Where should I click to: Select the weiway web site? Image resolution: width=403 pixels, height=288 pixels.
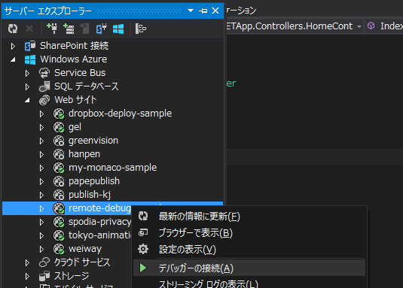click(x=85, y=249)
